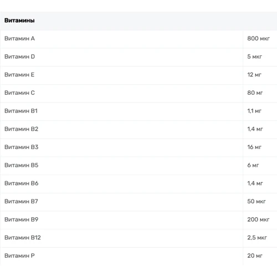
Task: Select the Витамин B6 row
Action: (138, 183)
